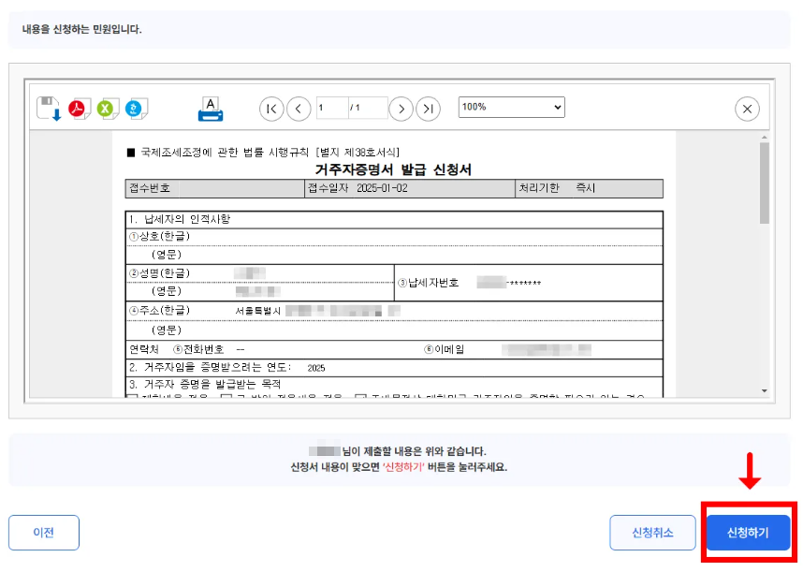Click the document viewer vertical scrollbar thumb
The height and width of the screenshot is (572, 803).
(x=765, y=183)
